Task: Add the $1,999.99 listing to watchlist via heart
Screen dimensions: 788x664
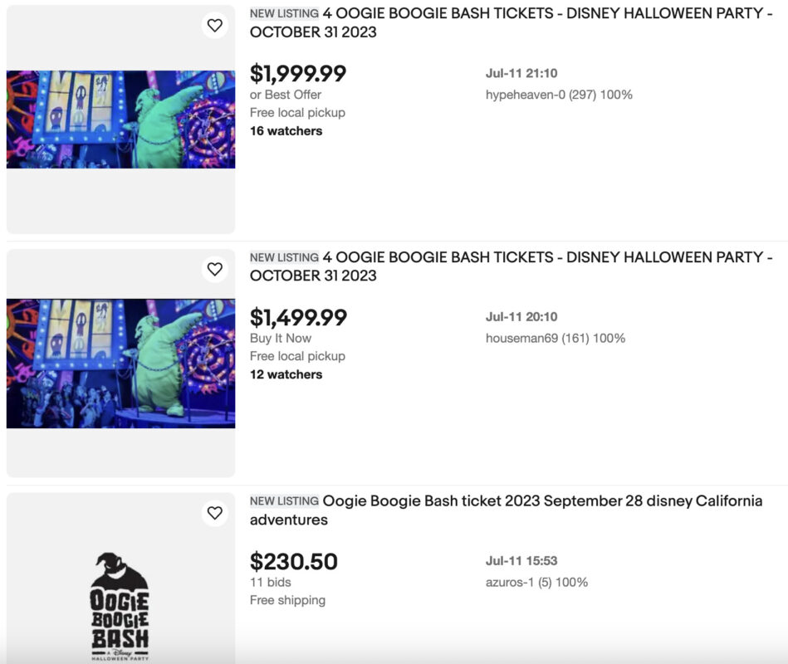Action: pos(215,26)
